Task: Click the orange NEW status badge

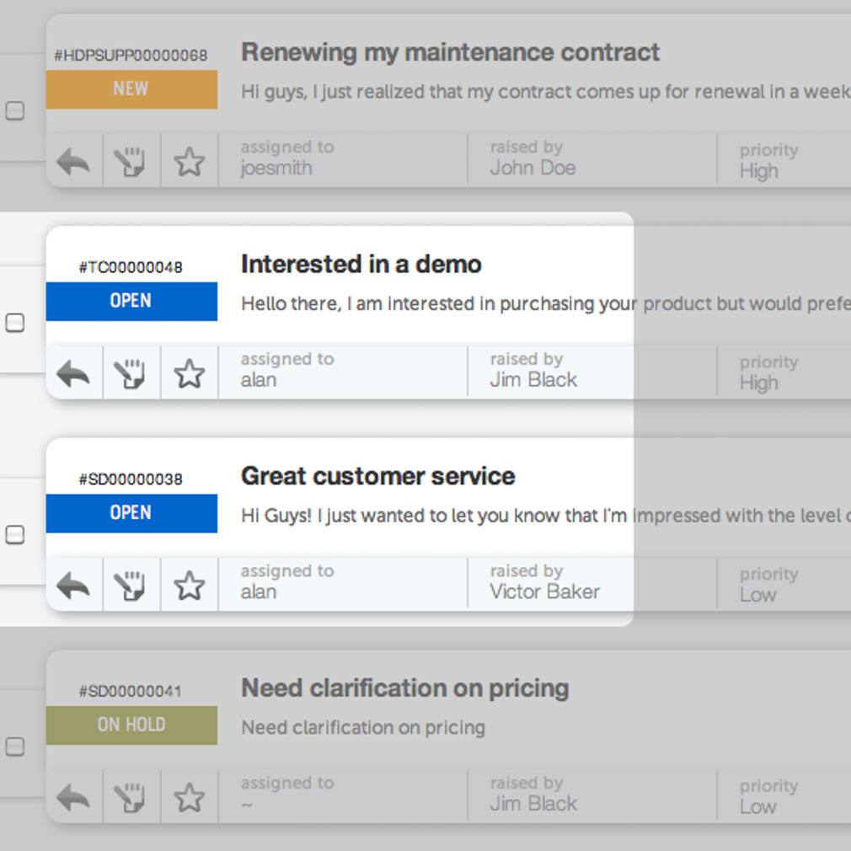Action: tap(131, 89)
